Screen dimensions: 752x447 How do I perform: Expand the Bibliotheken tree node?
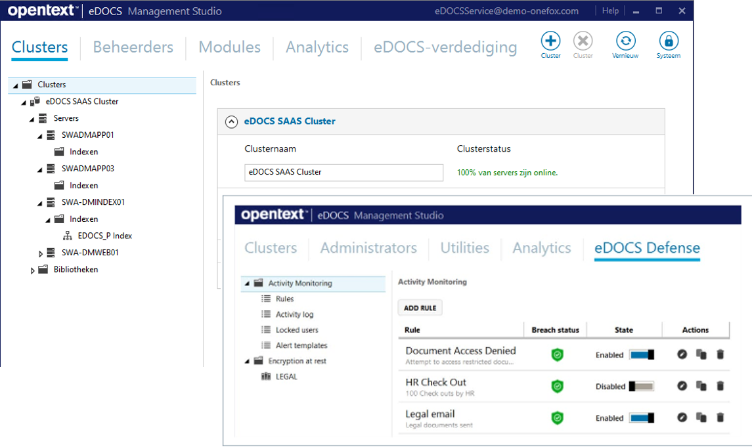[32, 269]
